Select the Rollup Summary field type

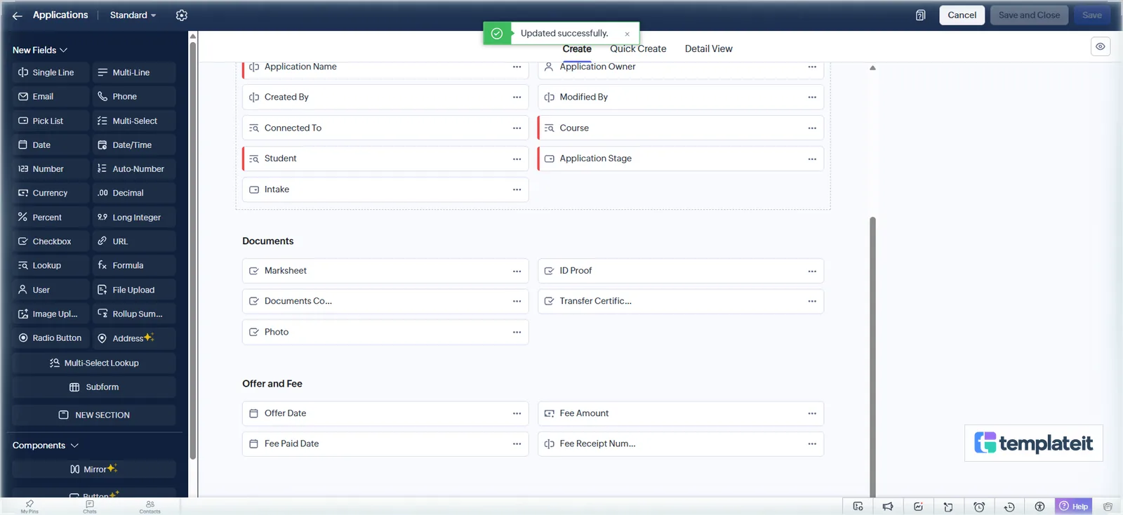134,314
